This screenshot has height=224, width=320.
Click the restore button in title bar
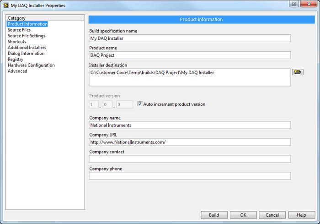pyautogui.click(x=294, y=4)
